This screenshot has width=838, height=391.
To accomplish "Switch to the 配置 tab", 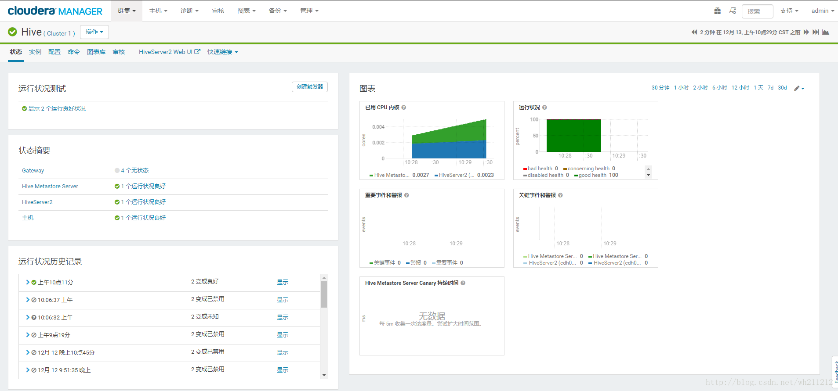I will 54,52.
